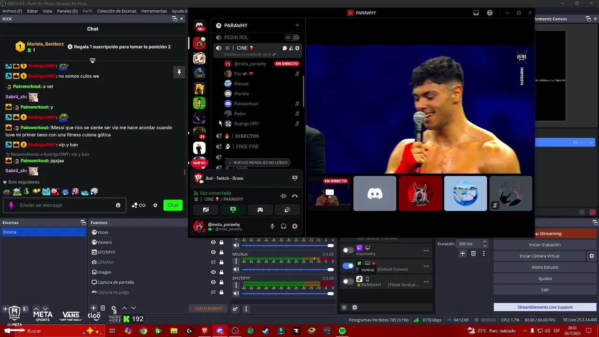Viewport: 599px width, 337px height.
Task: Open the Paneles menu
Action: [x=67, y=11]
